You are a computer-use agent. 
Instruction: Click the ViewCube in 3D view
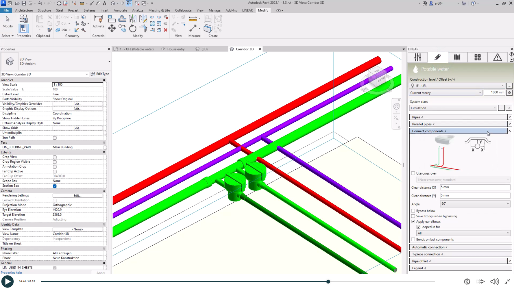coord(377,78)
